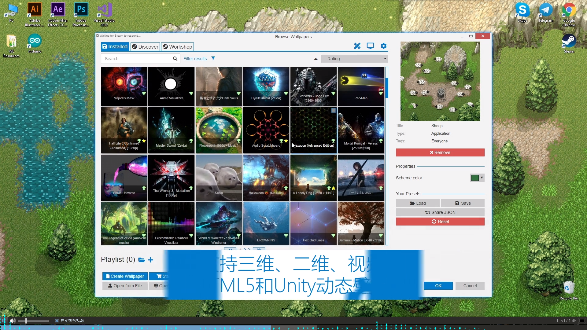The image size is (587, 330).
Task: Open the filter funnel icon
Action: click(213, 58)
